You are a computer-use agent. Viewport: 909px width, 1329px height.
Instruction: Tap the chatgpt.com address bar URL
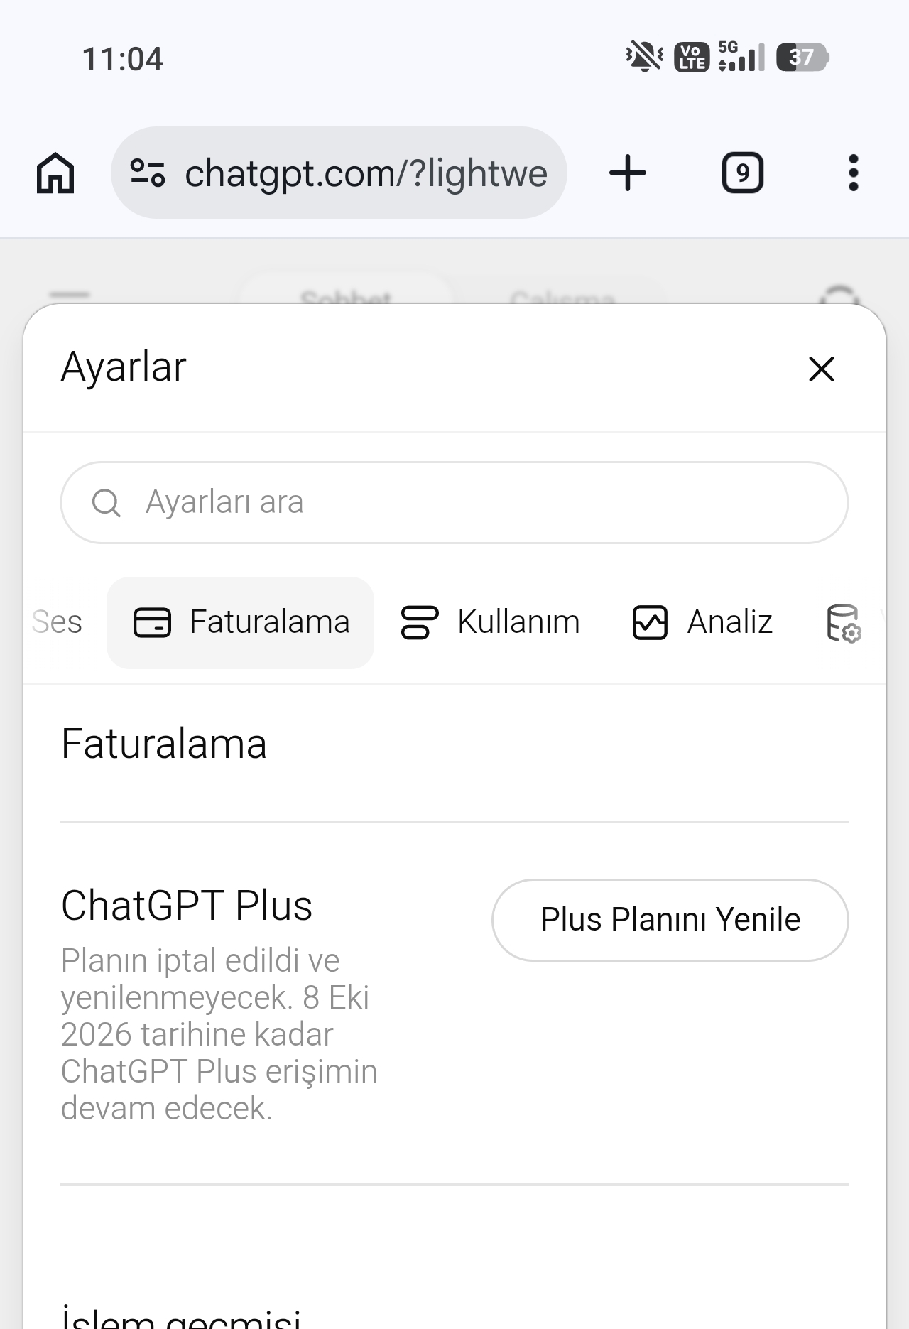(366, 173)
